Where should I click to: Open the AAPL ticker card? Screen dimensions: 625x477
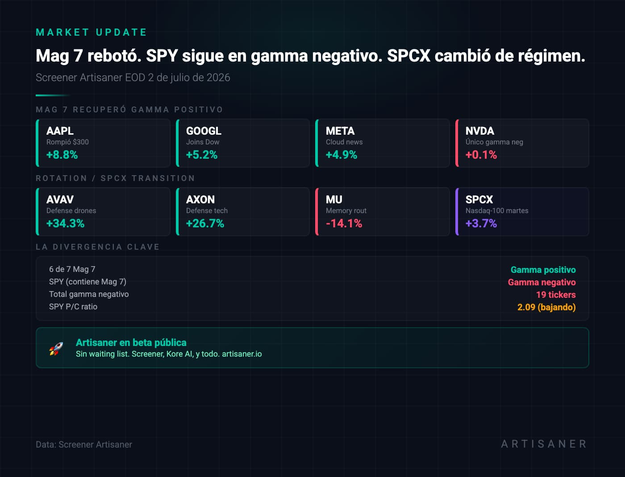pos(103,143)
